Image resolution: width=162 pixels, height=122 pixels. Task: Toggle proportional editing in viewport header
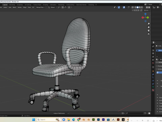69,7
